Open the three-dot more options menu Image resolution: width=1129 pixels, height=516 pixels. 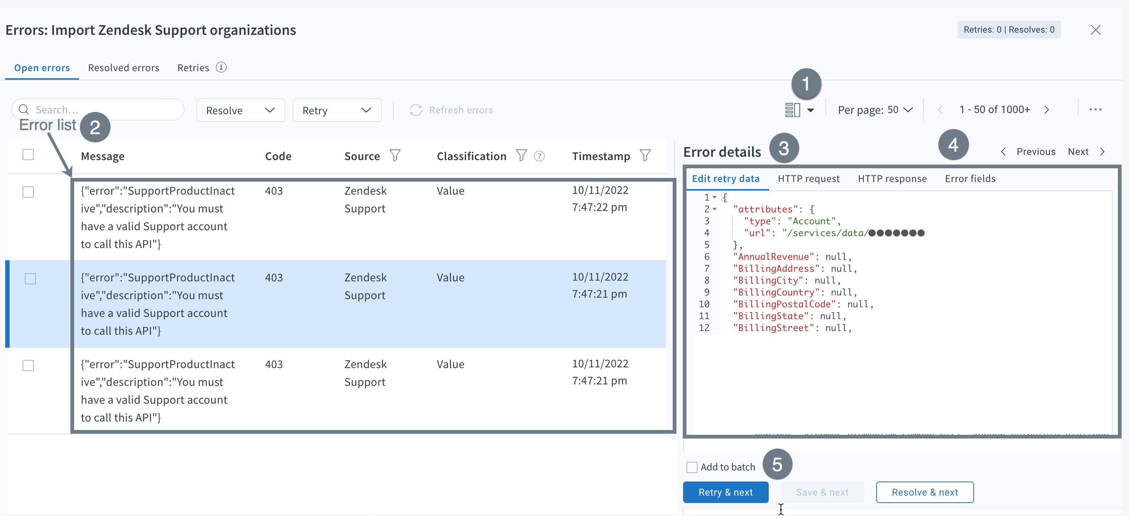(x=1095, y=110)
